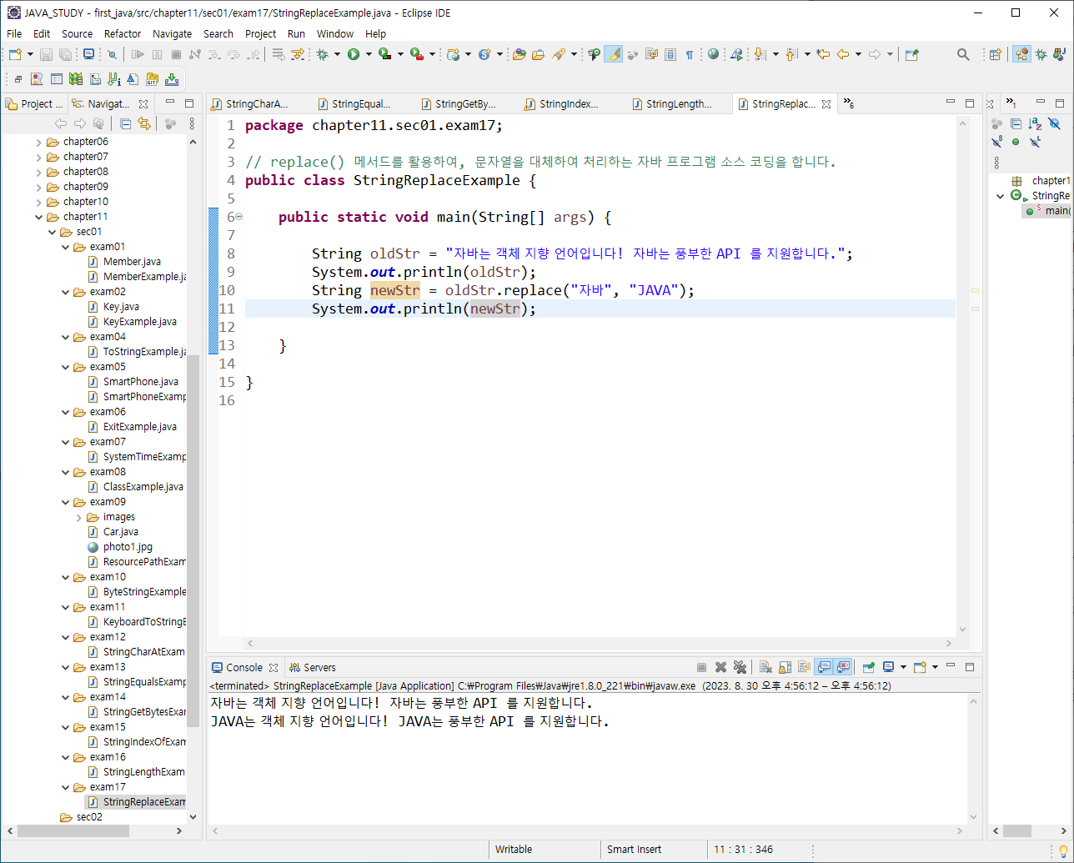
Task: Go to Last Edit Location icon
Action: tap(823, 54)
